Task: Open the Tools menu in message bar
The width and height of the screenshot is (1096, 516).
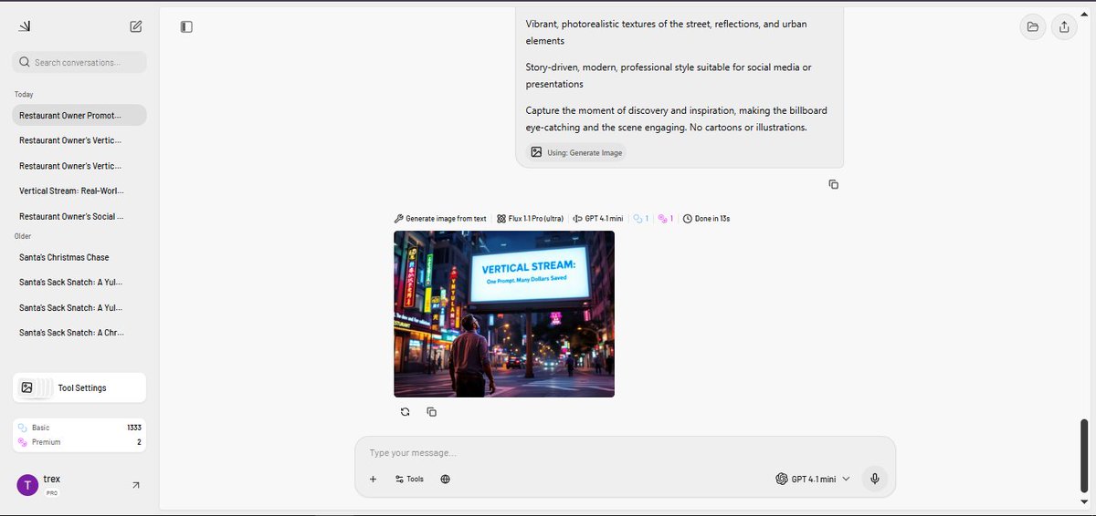Action: pos(409,479)
